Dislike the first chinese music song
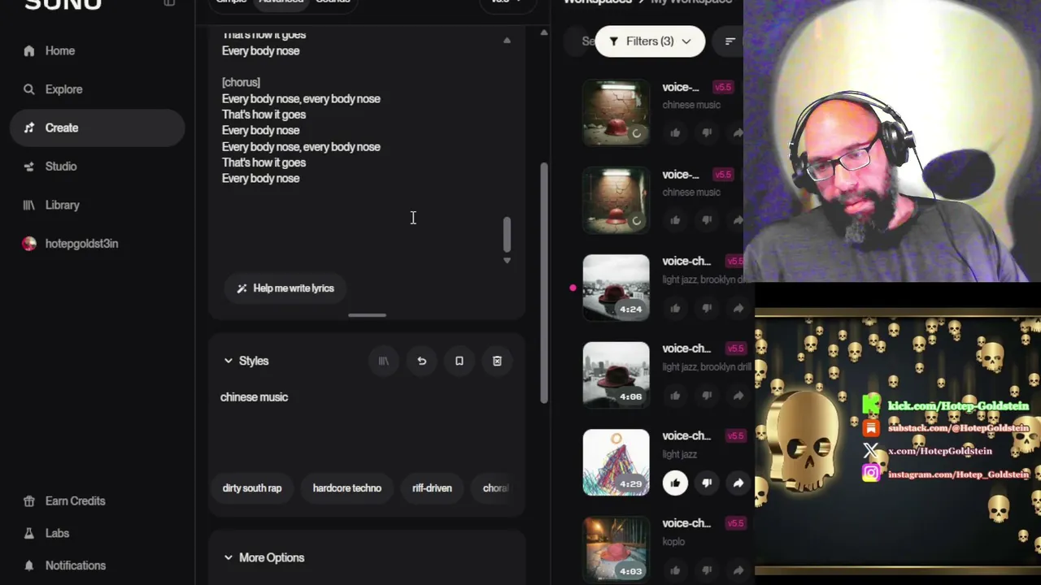 coord(707,132)
